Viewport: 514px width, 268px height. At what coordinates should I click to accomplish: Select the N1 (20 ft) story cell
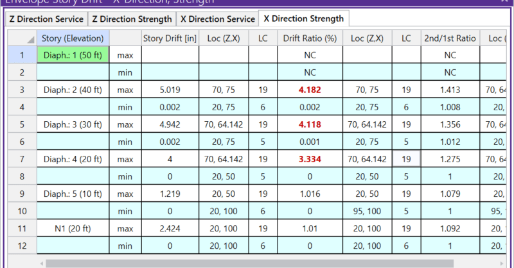tap(73, 227)
